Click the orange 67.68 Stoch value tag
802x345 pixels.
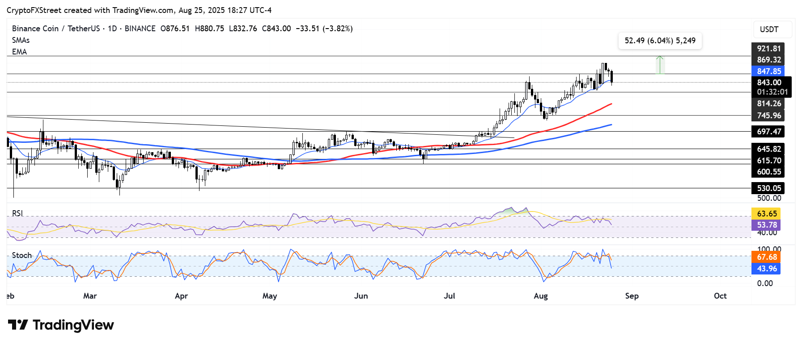pos(767,257)
